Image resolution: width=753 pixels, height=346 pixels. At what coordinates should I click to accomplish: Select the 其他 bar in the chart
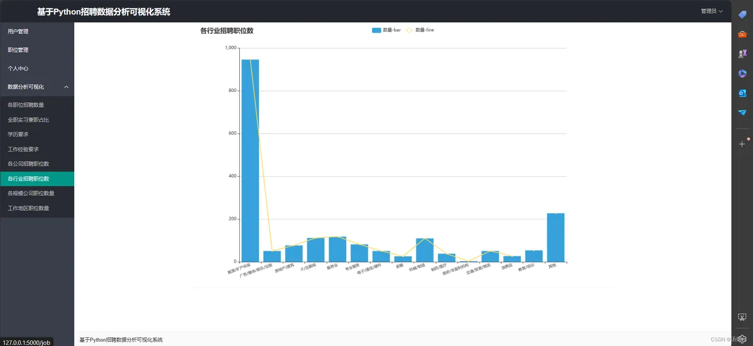(x=556, y=237)
